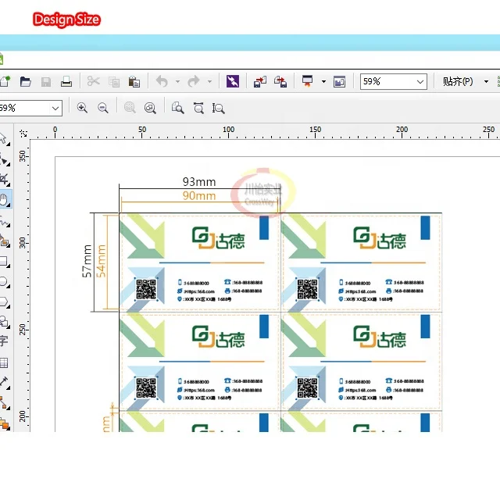The height and width of the screenshot is (500, 500).
Task: Expand the Redo history dropdown arrow
Action: click(209, 81)
